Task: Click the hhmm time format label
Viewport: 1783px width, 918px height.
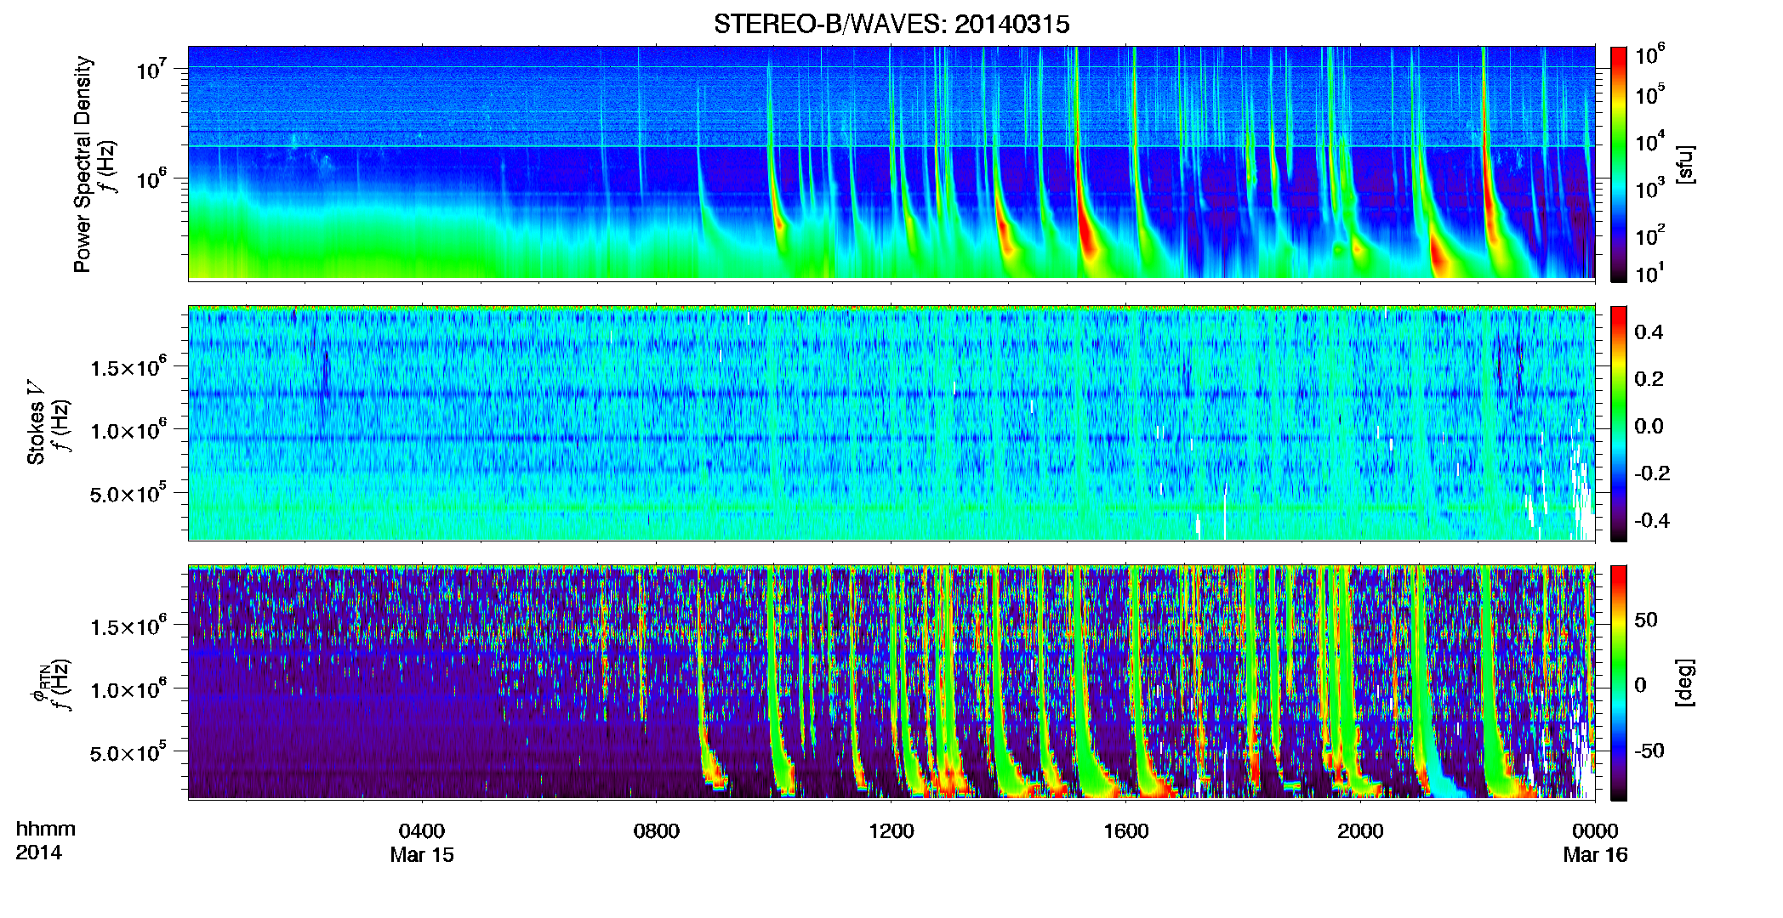Action: [x=46, y=830]
